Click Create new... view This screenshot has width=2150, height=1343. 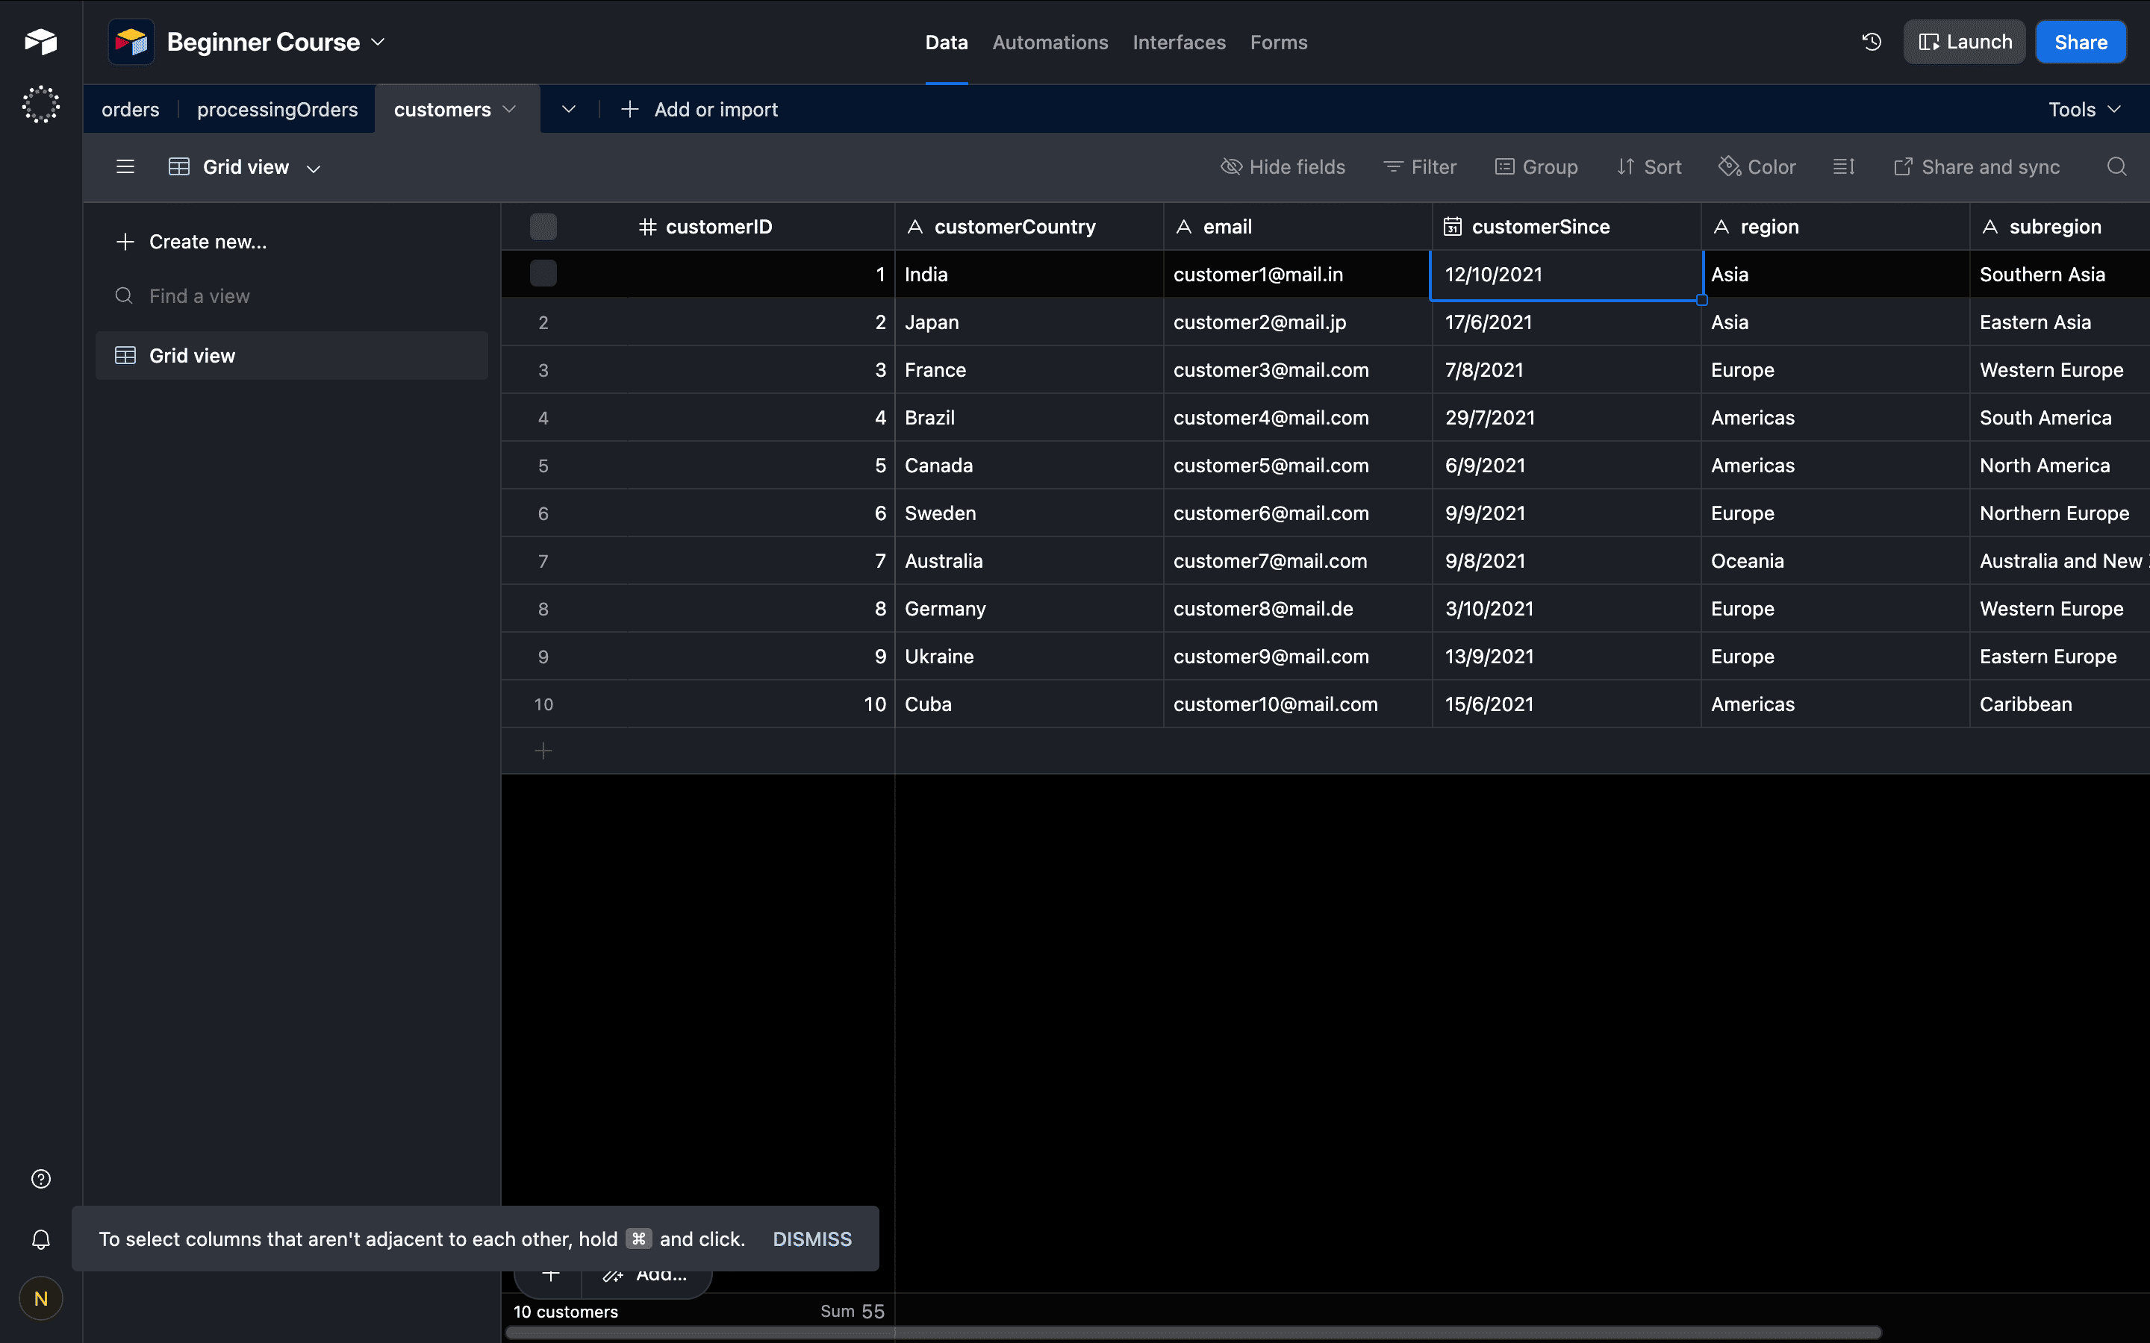[x=191, y=242]
